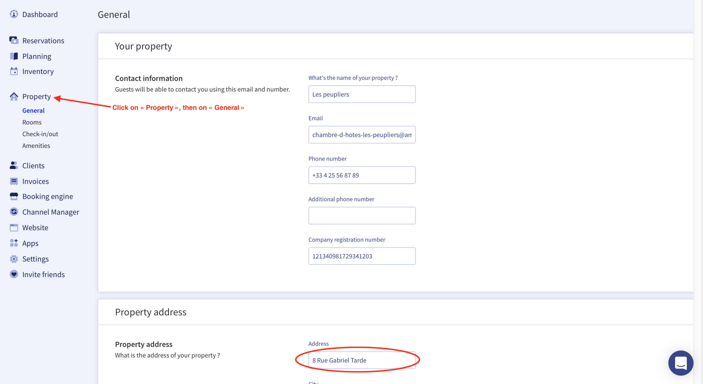Edit the Phone number field

[362, 175]
